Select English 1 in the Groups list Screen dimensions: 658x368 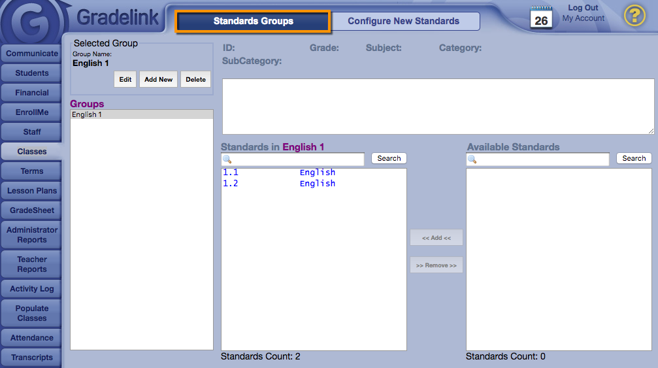[141, 114]
